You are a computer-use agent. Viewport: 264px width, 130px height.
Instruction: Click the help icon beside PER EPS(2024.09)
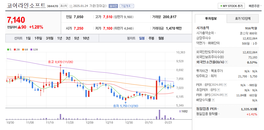(225, 85)
